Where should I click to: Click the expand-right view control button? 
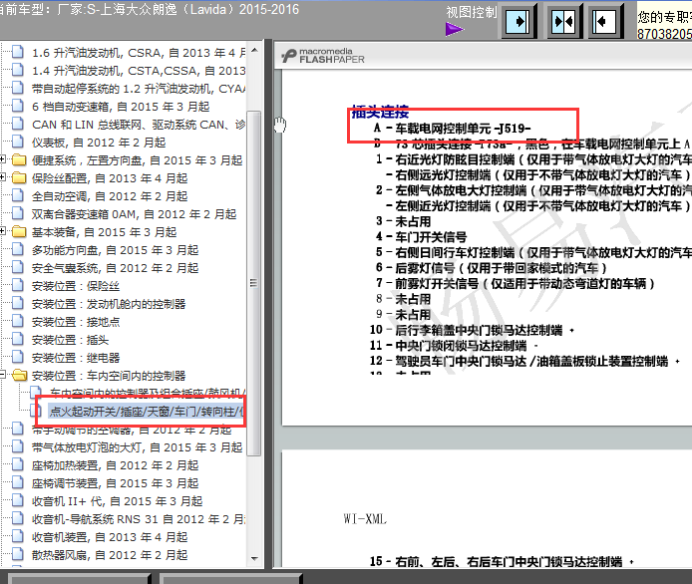coord(518,21)
